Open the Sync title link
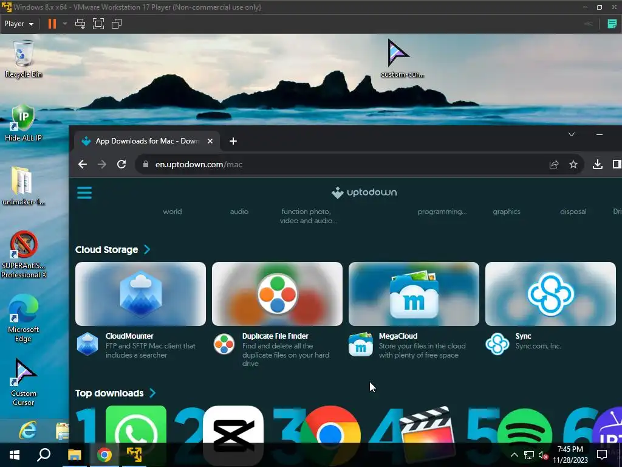The height and width of the screenshot is (467, 622). coord(523,336)
